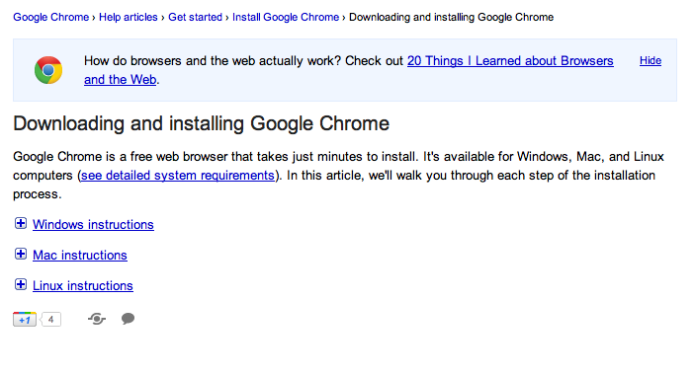The image size is (695, 375).
Task: Click the Google +1 button
Action: pyautogui.click(x=25, y=320)
